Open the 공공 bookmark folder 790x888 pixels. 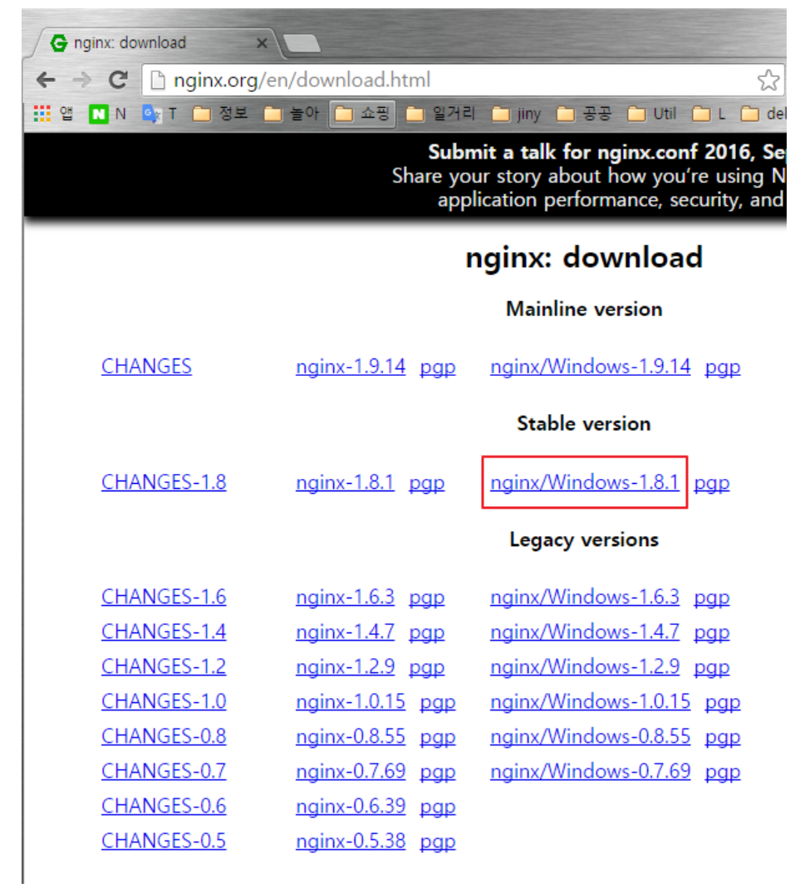pyautogui.click(x=584, y=115)
